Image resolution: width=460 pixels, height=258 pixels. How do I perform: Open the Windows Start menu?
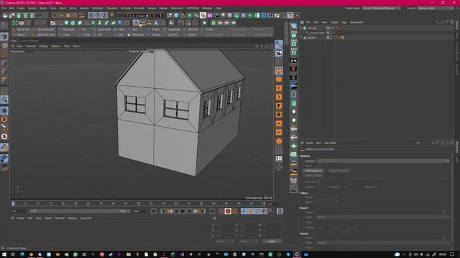coord(4,254)
